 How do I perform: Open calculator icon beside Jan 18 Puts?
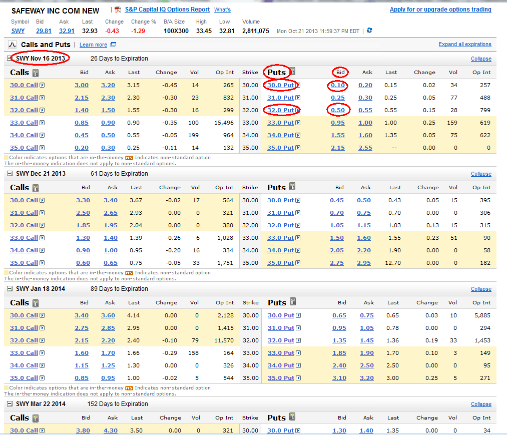coord(293,301)
